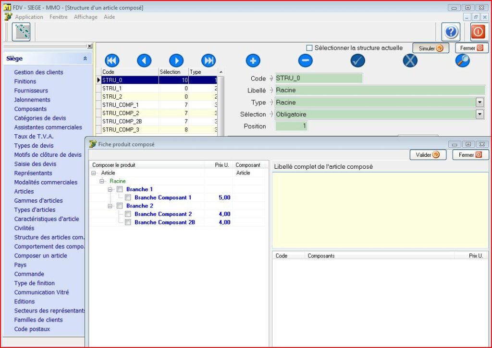Screen dimensions: 492x348
Task: Click the Valider button
Action: [x=428, y=155]
